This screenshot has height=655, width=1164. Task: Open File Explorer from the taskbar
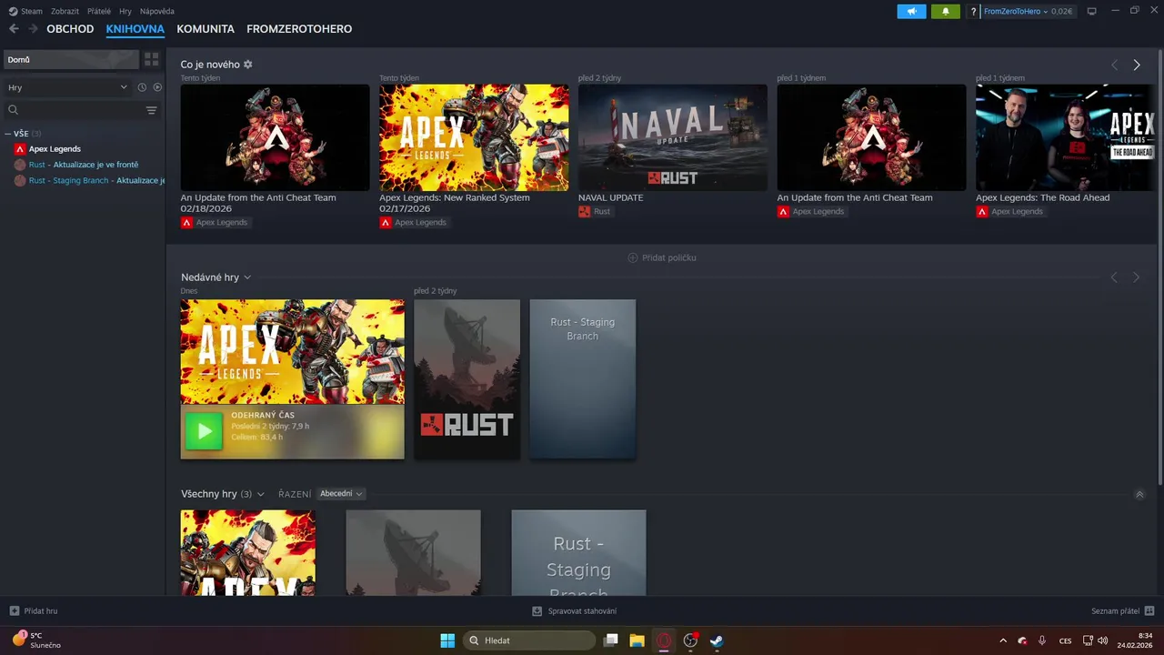tap(637, 640)
